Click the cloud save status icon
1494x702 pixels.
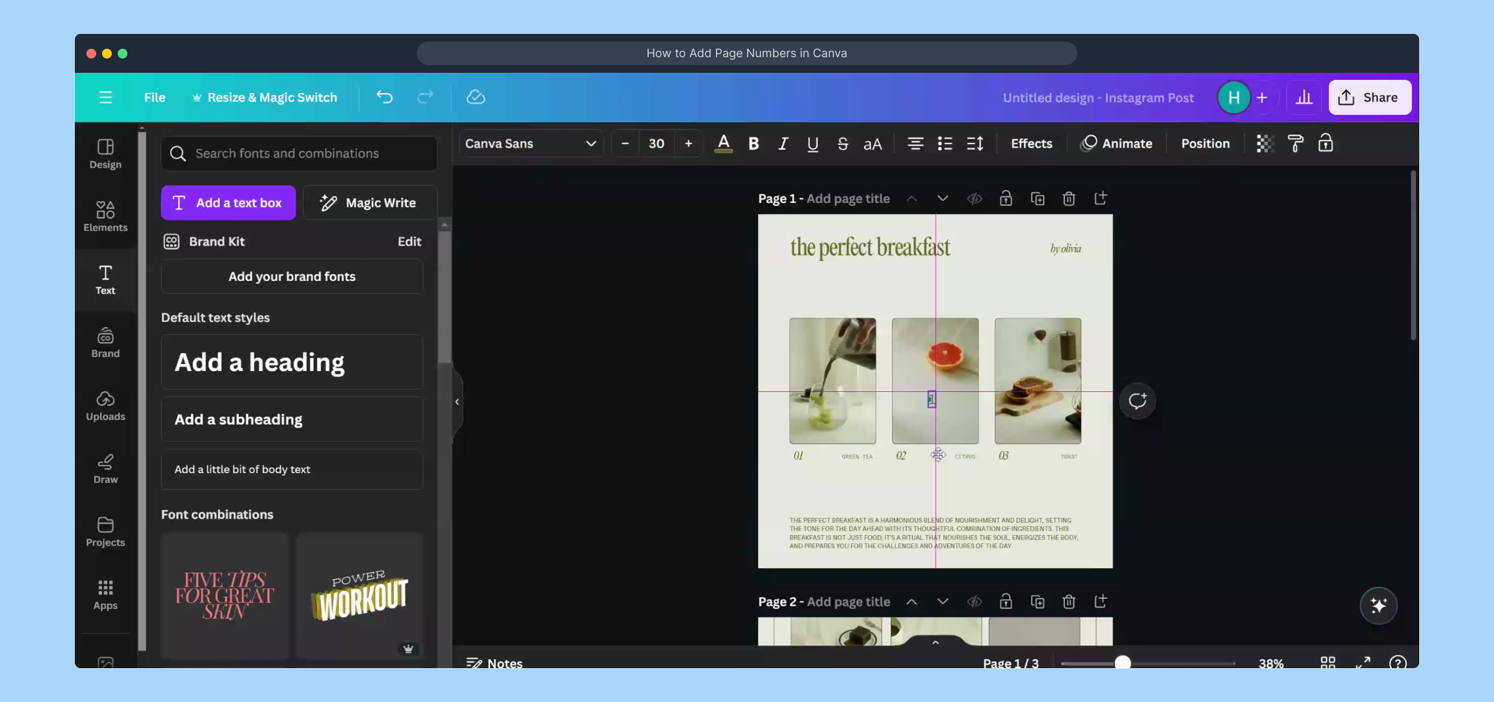(x=476, y=97)
